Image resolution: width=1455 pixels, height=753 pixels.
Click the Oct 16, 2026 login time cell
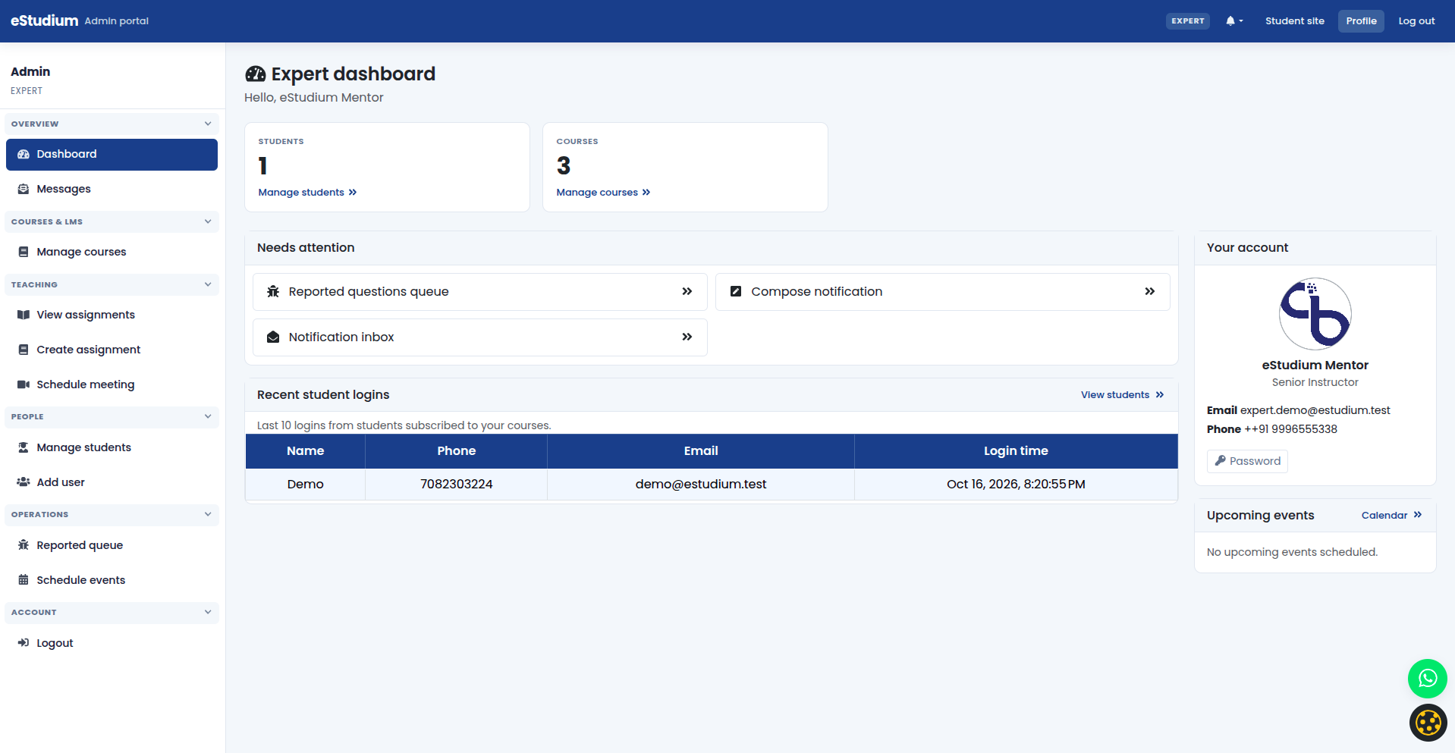pos(1016,484)
